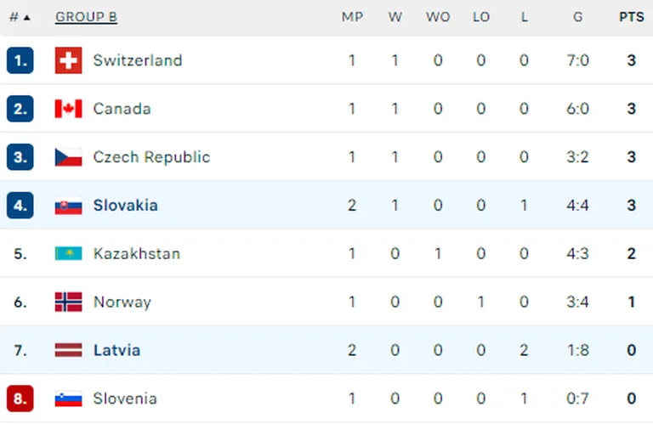
Task: Click the WO column header
Action: point(438,17)
